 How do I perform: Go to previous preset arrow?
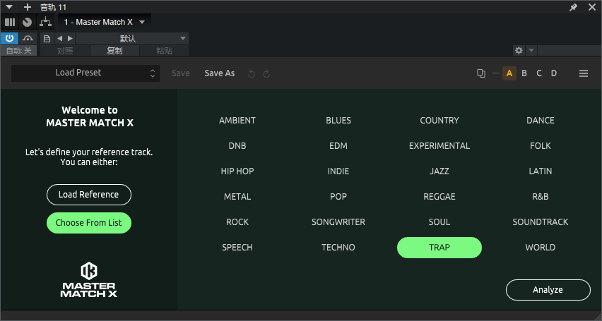click(59, 39)
